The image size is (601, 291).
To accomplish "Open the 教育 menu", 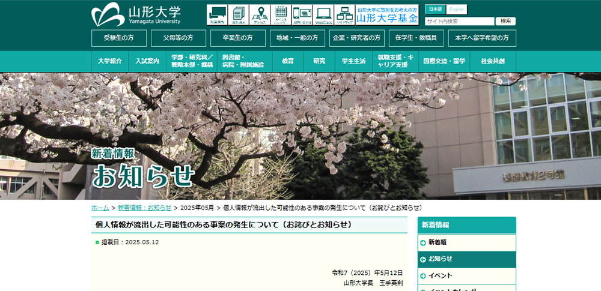I will tap(288, 61).
